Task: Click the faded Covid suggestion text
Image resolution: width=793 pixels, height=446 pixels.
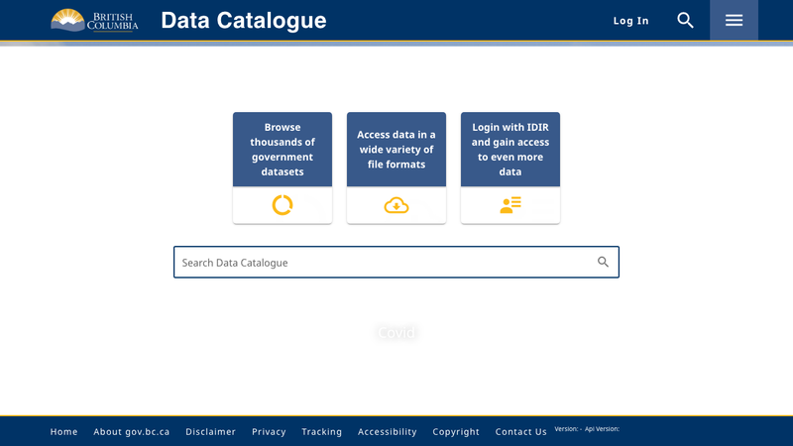Action: [x=396, y=333]
